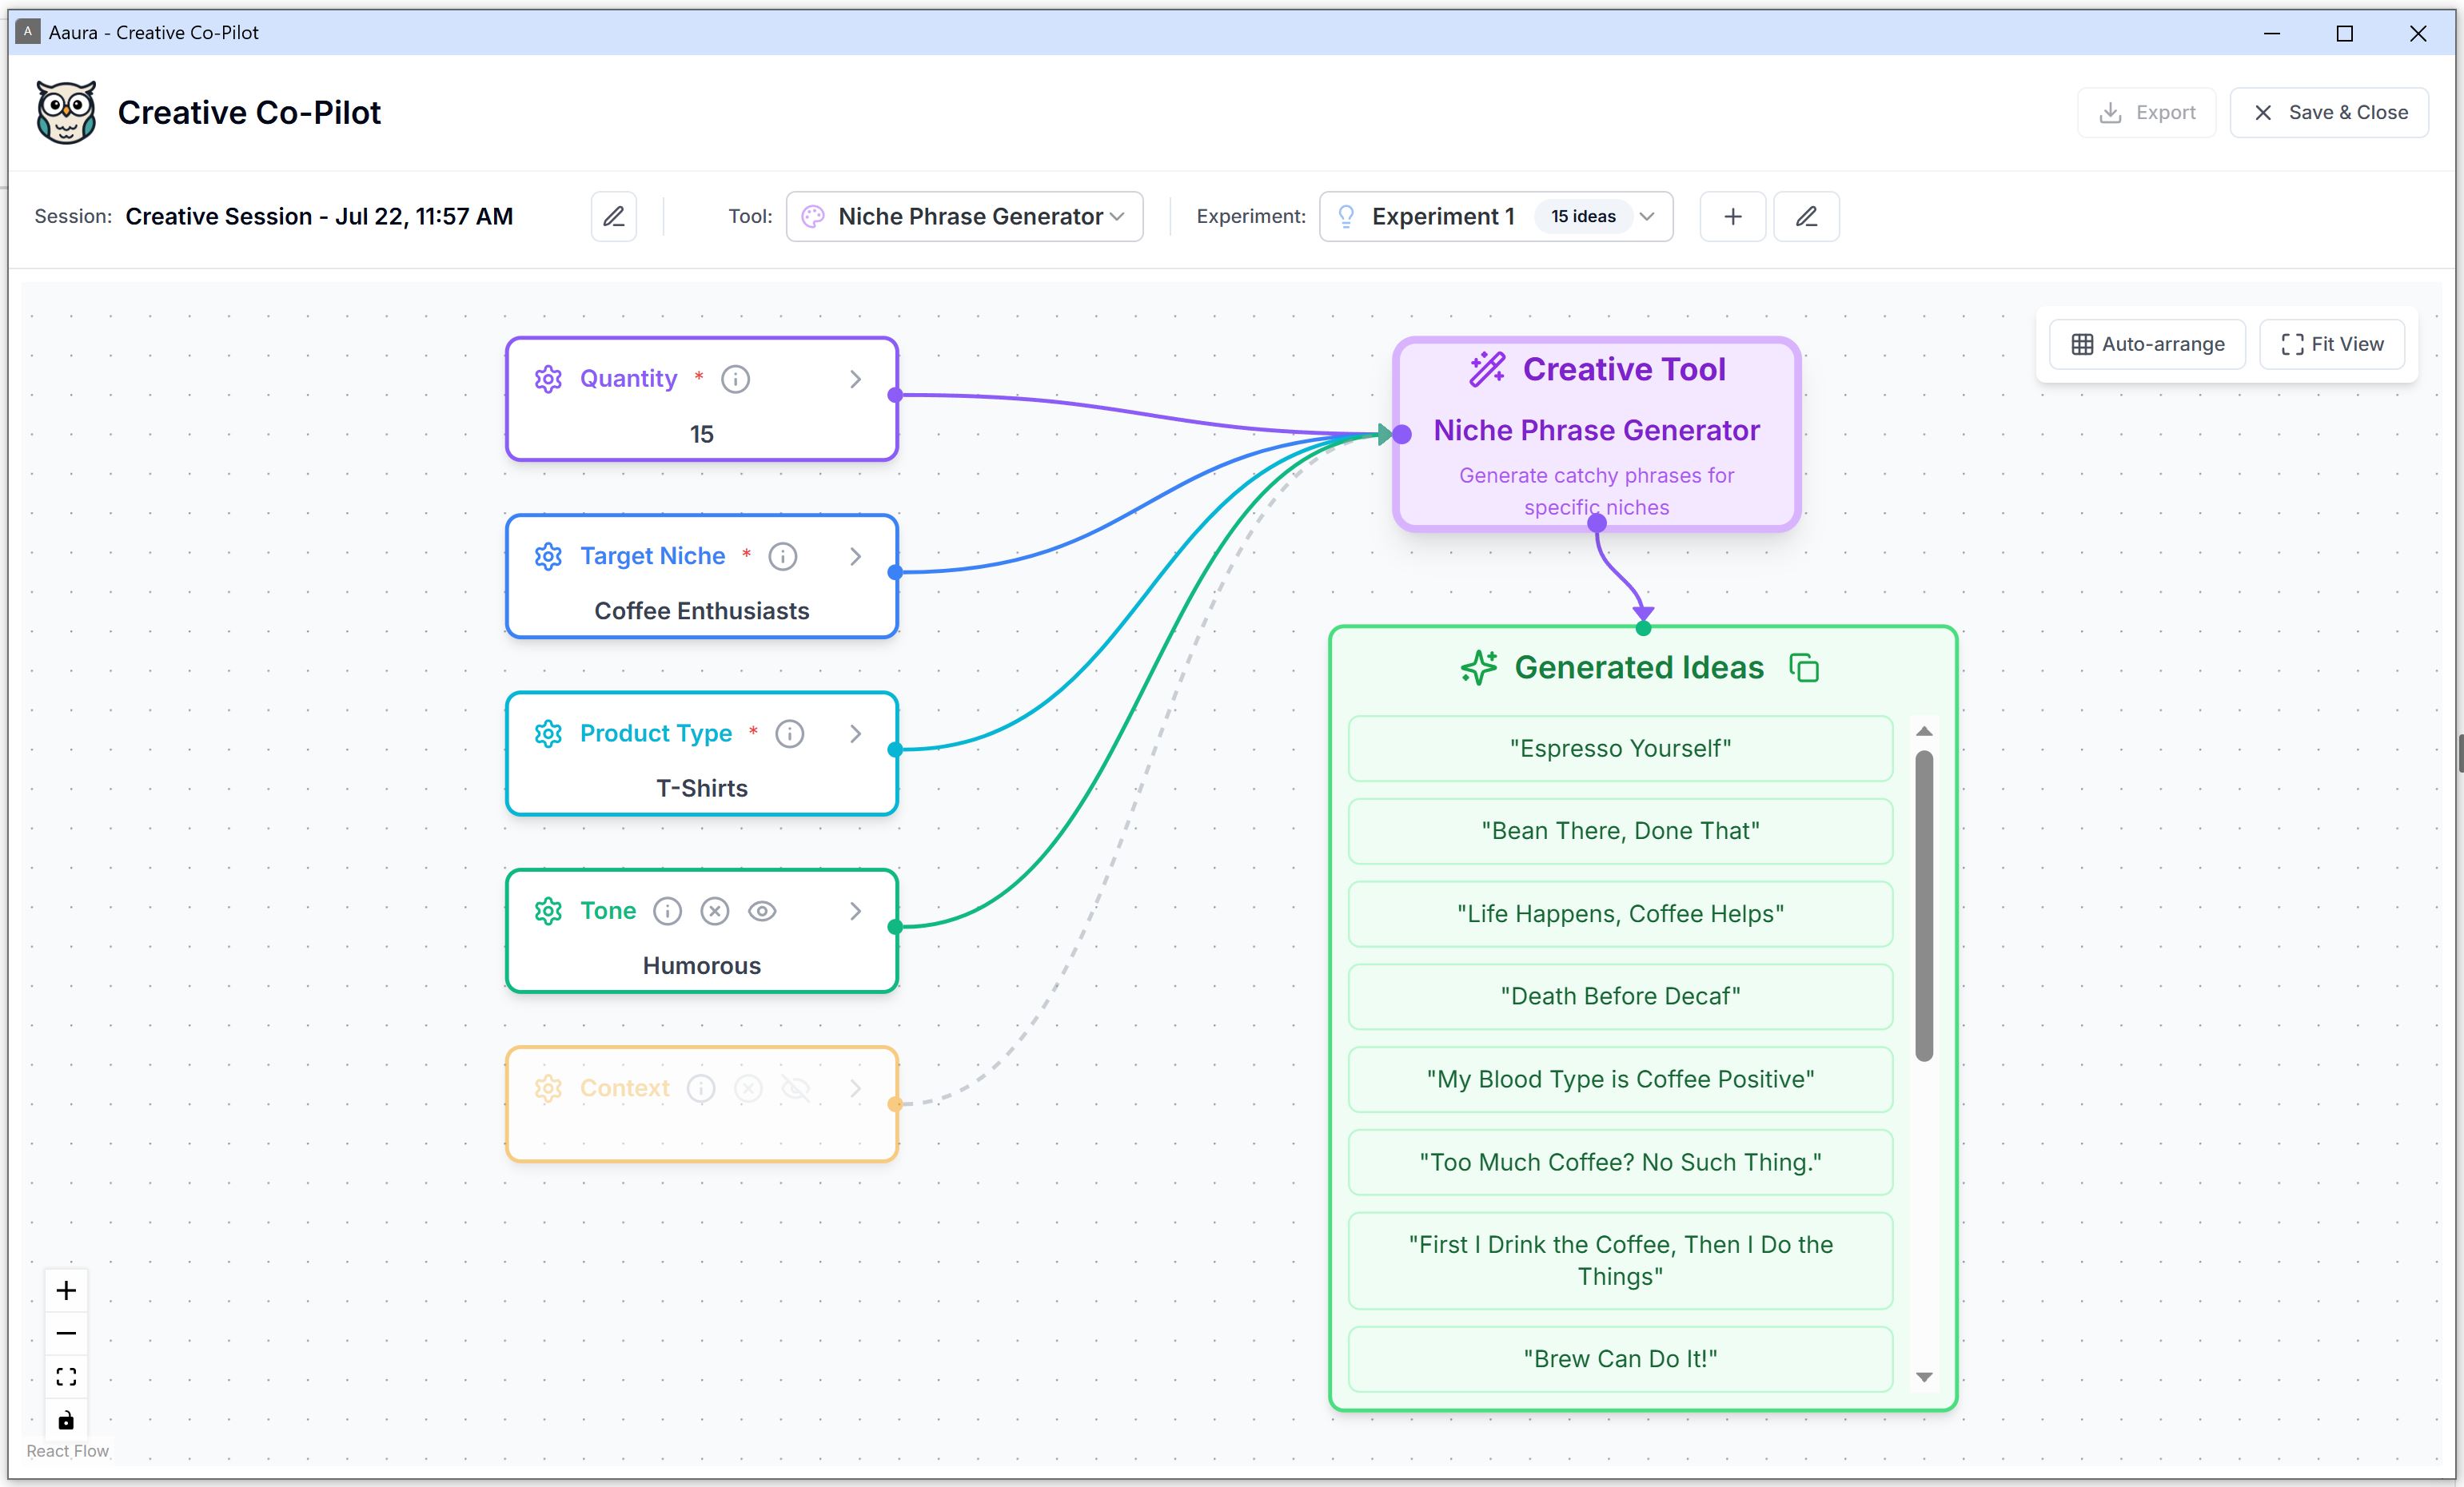Expand the Quantity node chevron
Image resolution: width=2464 pixels, height=1487 pixels.
(x=855, y=380)
